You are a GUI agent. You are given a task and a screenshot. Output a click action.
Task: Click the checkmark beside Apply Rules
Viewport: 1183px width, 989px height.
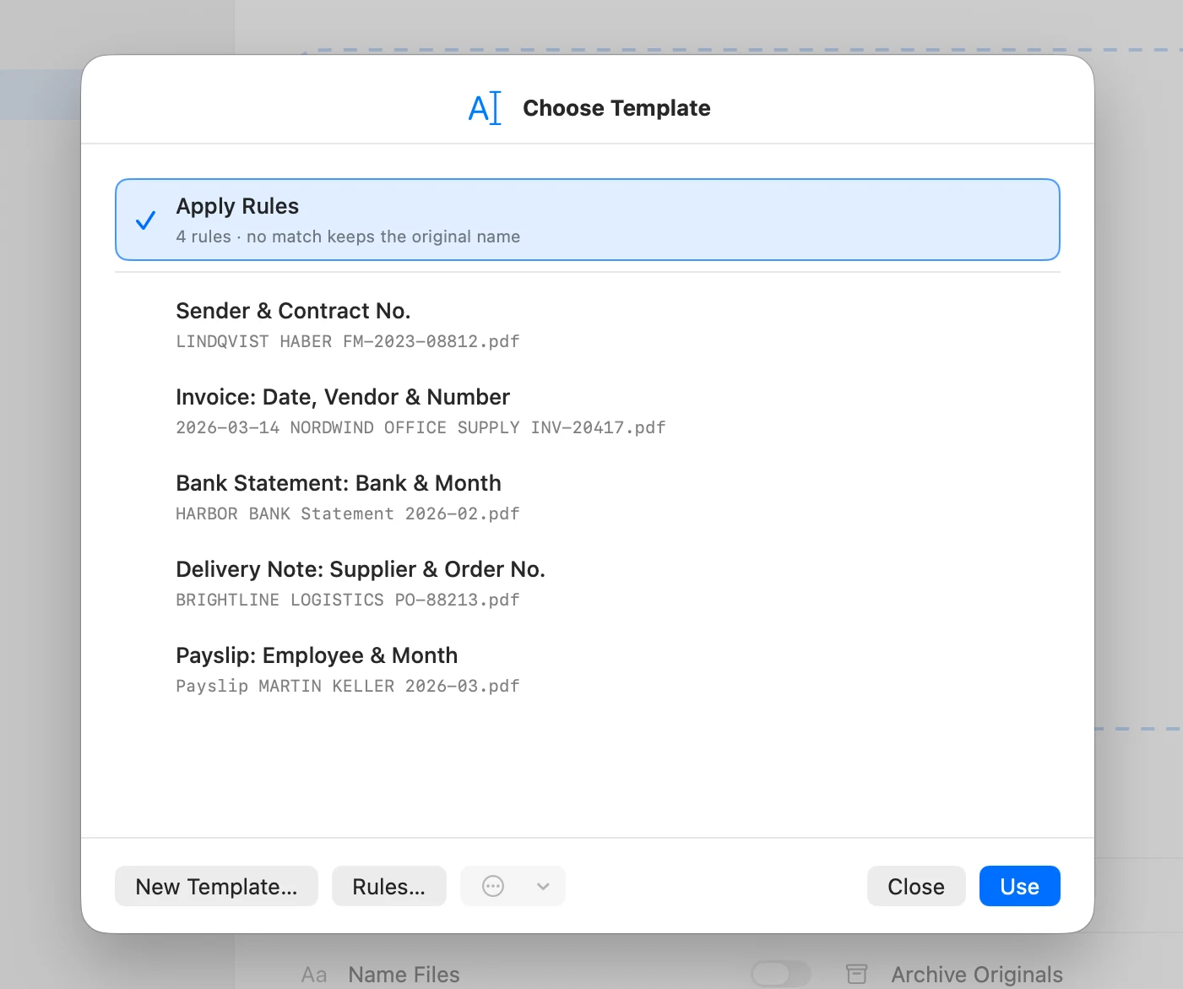[x=145, y=220]
